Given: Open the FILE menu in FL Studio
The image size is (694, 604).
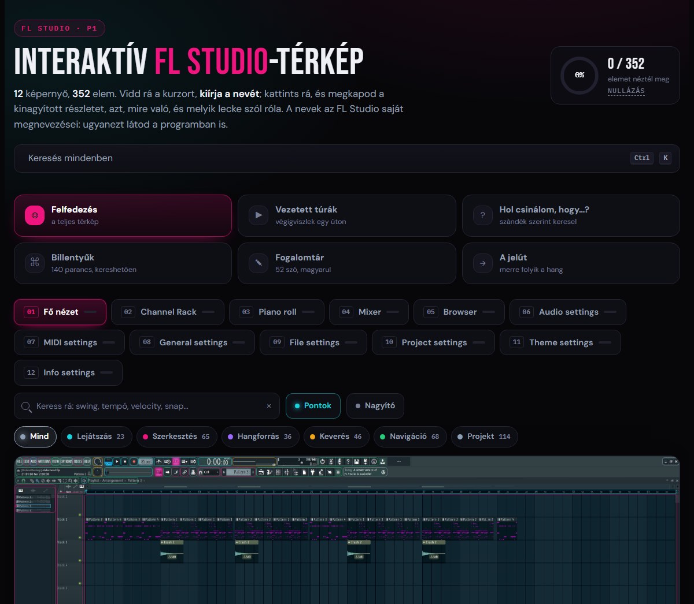Looking at the screenshot, I should tap(19, 461).
